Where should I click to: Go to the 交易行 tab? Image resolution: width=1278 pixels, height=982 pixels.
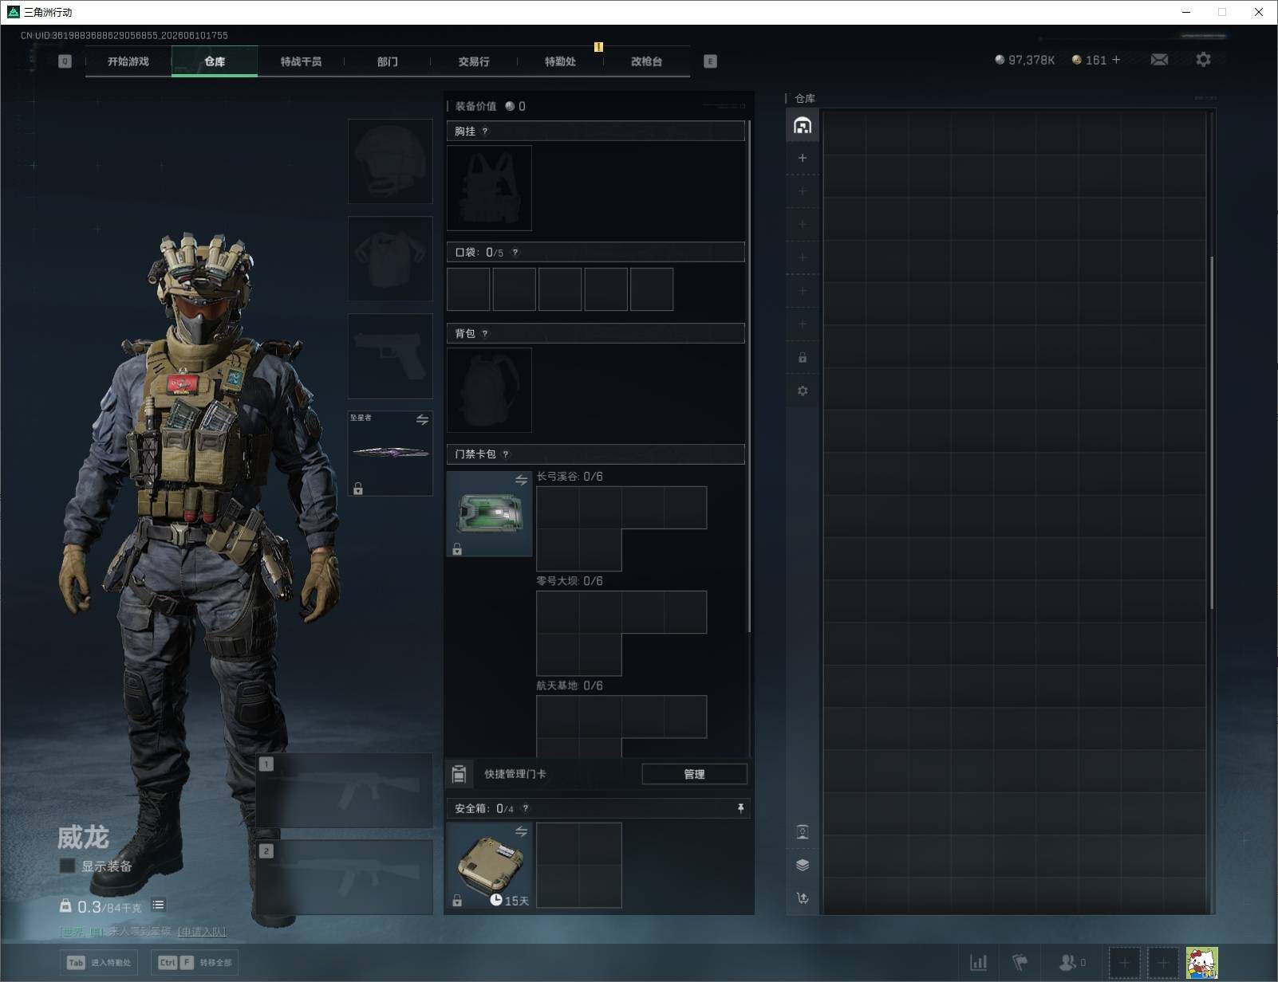point(474,61)
